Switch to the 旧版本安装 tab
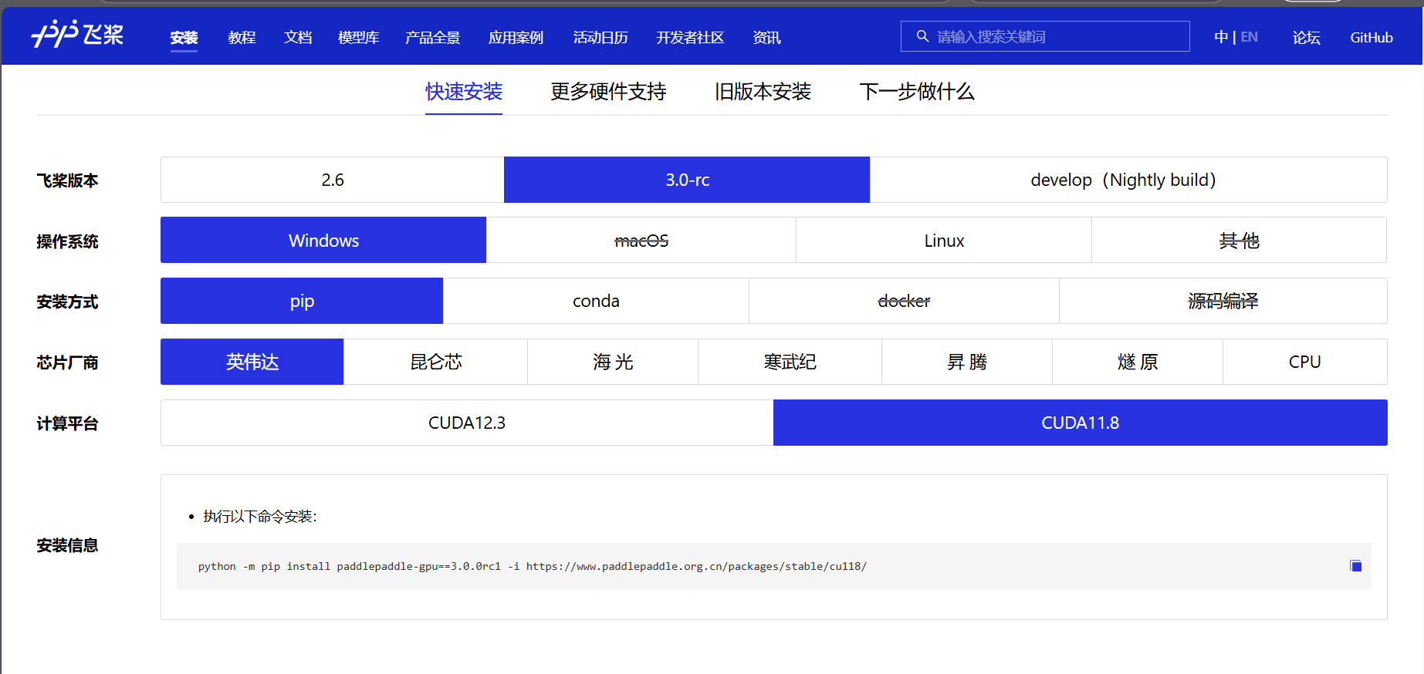Screen dimensions: 1424x674 tap(763, 92)
